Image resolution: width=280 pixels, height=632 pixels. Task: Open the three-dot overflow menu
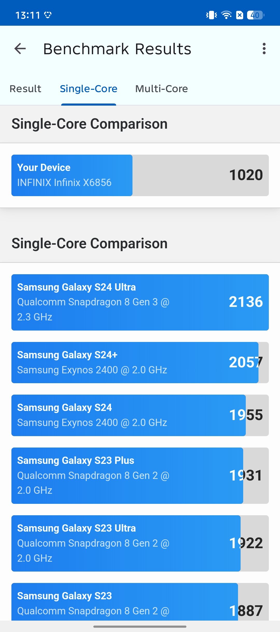click(264, 49)
